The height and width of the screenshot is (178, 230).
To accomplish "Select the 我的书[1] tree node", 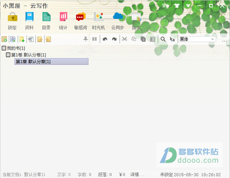I will (16, 48).
